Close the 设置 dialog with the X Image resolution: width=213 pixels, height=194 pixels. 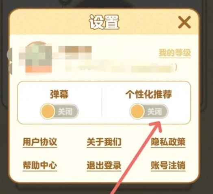pos(185,22)
